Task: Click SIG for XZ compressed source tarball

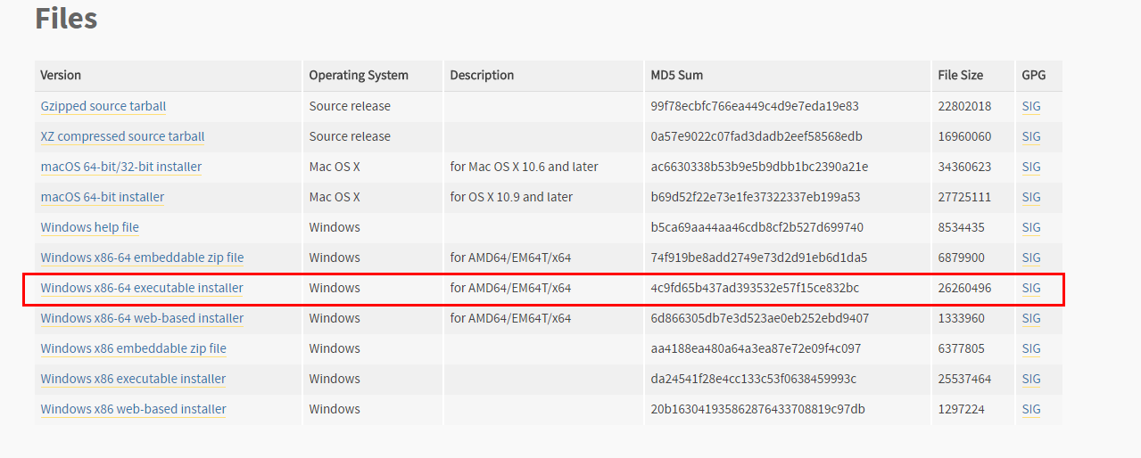Action: click(x=1031, y=136)
